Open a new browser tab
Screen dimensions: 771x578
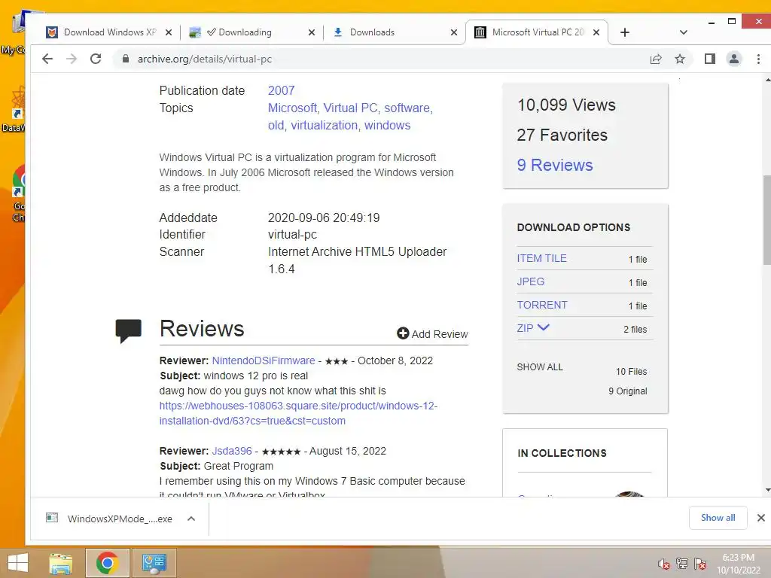coord(624,32)
